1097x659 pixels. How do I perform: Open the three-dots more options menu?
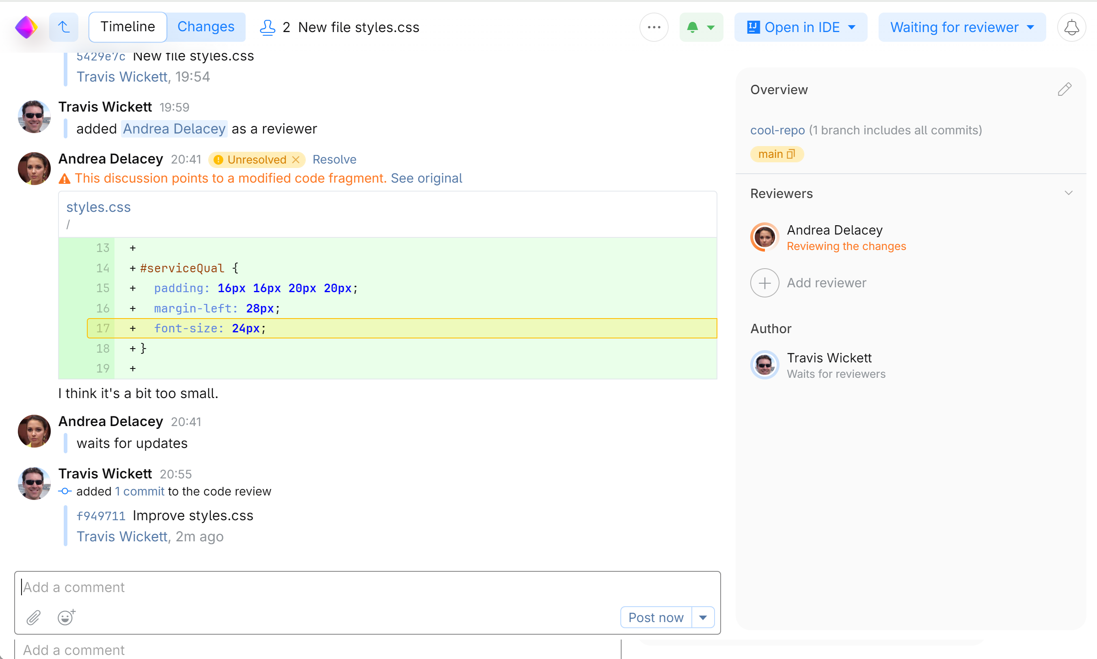(654, 28)
